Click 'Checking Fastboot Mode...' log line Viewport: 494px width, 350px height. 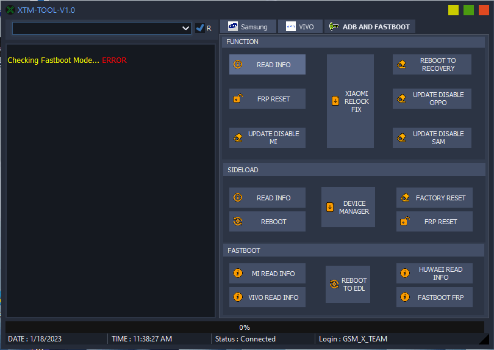53,60
